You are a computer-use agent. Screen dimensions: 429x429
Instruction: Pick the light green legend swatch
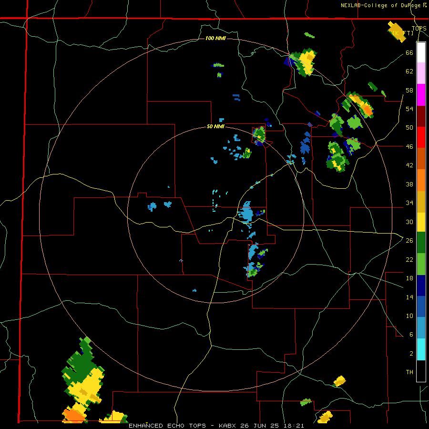coord(421,264)
